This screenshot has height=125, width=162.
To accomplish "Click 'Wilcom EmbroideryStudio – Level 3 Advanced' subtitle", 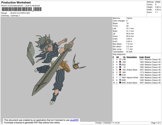I will [x=21, y=6].
